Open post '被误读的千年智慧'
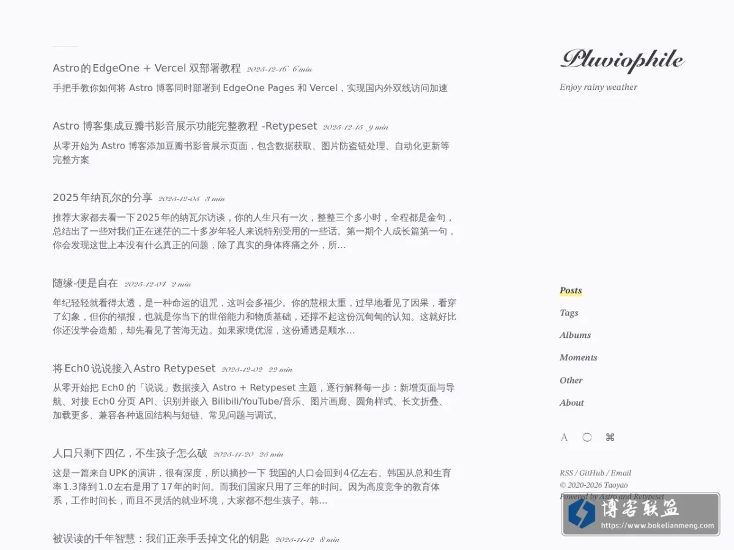Screen dimensions: 734x550 [x=161, y=538]
